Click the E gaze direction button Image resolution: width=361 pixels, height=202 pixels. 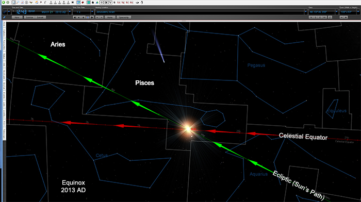(x=320, y=17)
